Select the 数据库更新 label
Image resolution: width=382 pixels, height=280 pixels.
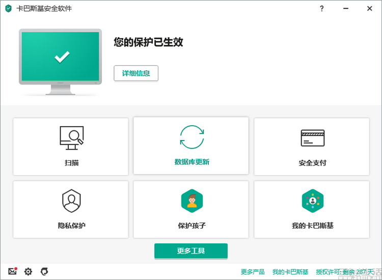tap(192, 162)
